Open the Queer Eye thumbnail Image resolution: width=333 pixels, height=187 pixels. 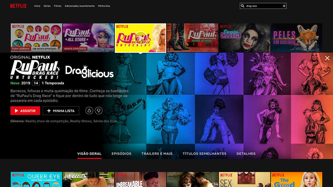click(36, 179)
